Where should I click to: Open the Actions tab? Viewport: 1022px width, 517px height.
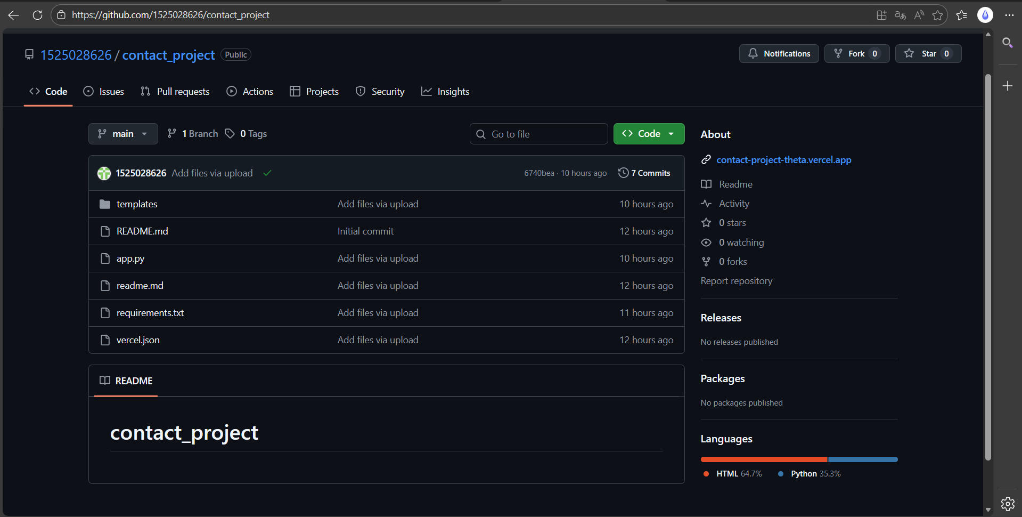coord(250,92)
